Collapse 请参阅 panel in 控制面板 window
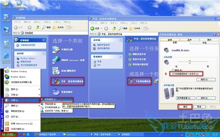This screenshot has width=220, height=137. pyautogui.click(x=44, y=53)
